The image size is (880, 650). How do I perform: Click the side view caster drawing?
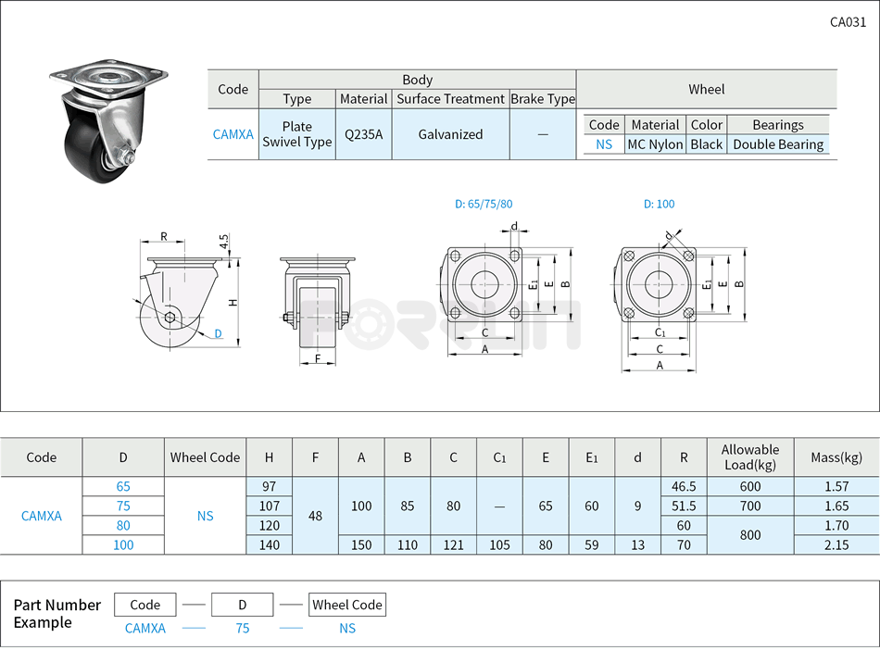click(x=183, y=296)
